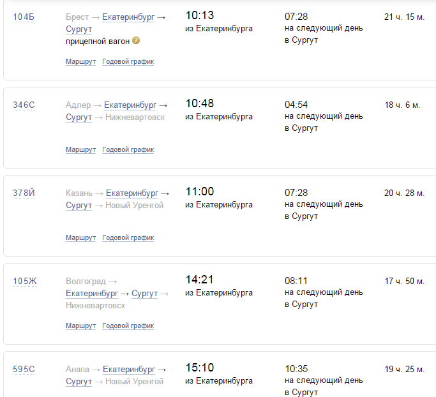Show Маршрут for train 346С
This screenshot has width=436, height=397.
[x=80, y=150]
